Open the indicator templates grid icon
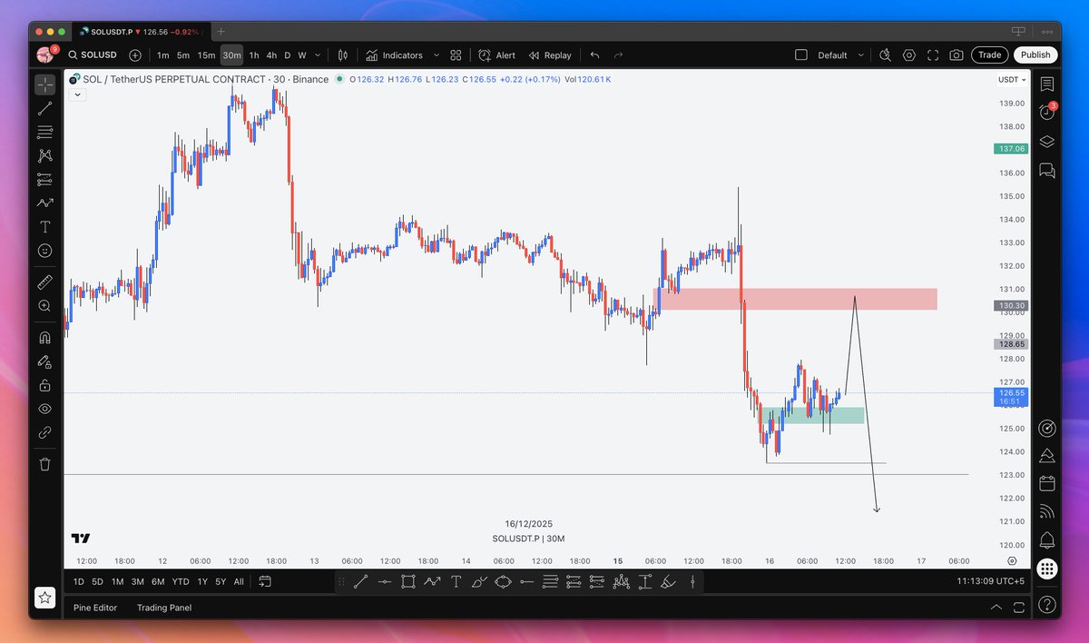 point(456,54)
